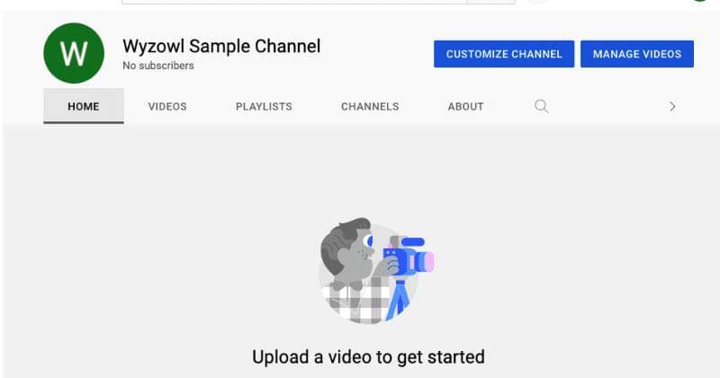The height and width of the screenshot is (378, 720).
Task: Click the No subscribers text
Action: [x=158, y=66]
